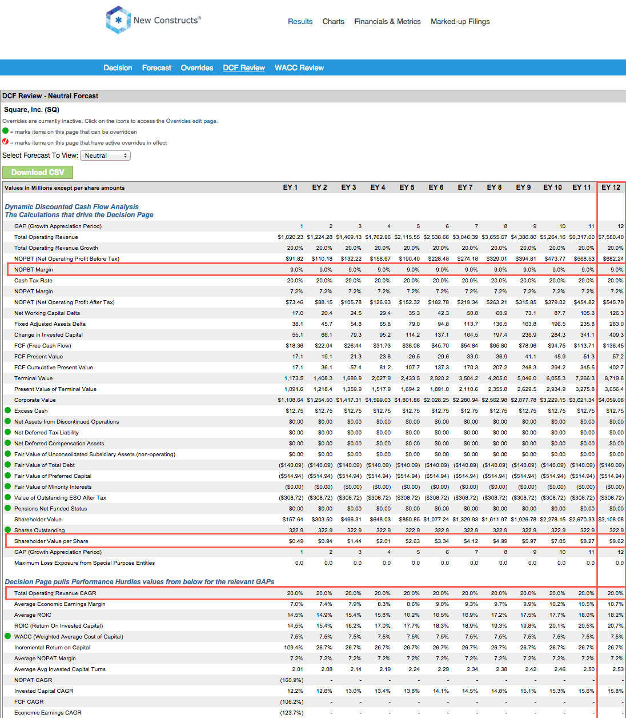This screenshot has height=718, width=626.
Task: Open the WACC Review tab
Action: (x=299, y=67)
